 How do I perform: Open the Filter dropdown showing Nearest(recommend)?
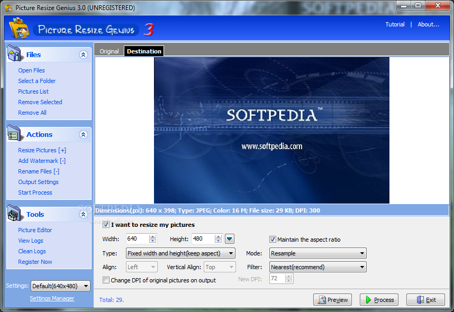[318, 267]
